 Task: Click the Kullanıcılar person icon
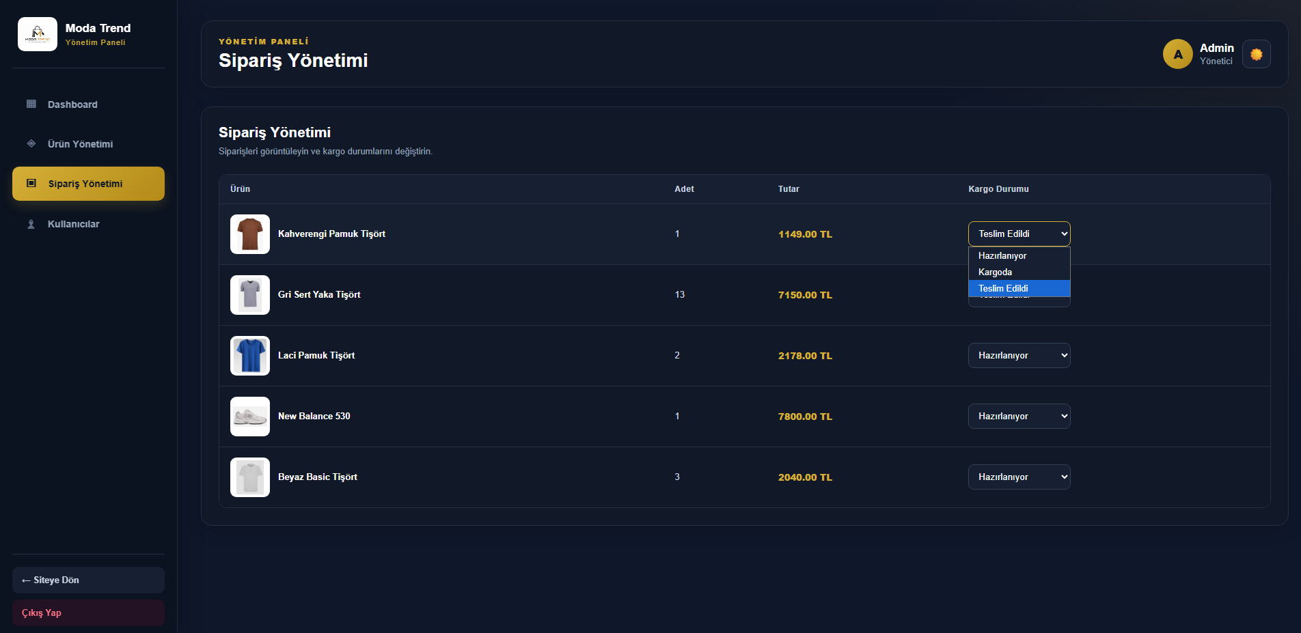coord(31,224)
